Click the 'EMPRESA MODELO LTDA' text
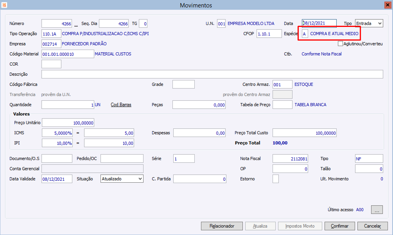Image resolution: width=393 pixels, height=235 pixels. (x=251, y=23)
